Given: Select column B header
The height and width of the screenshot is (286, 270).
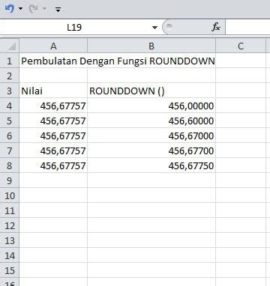Looking at the screenshot, I should (151, 46).
